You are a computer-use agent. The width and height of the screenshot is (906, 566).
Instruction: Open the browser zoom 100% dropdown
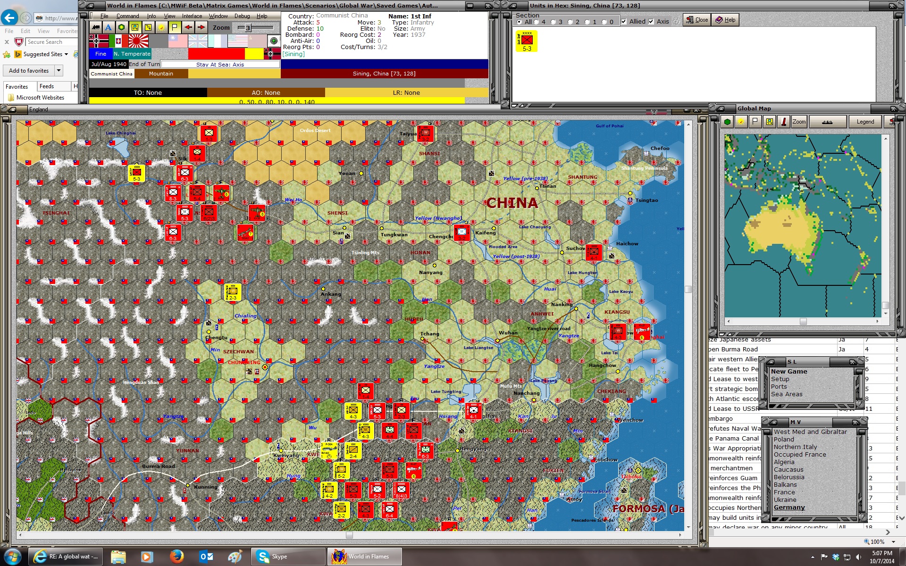point(894,542)
